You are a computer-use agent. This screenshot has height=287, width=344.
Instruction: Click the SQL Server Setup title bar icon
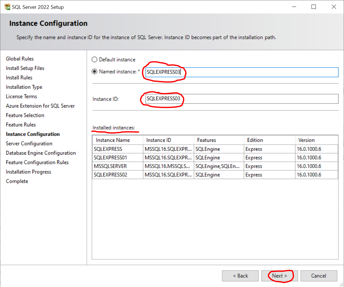point(7,7)
